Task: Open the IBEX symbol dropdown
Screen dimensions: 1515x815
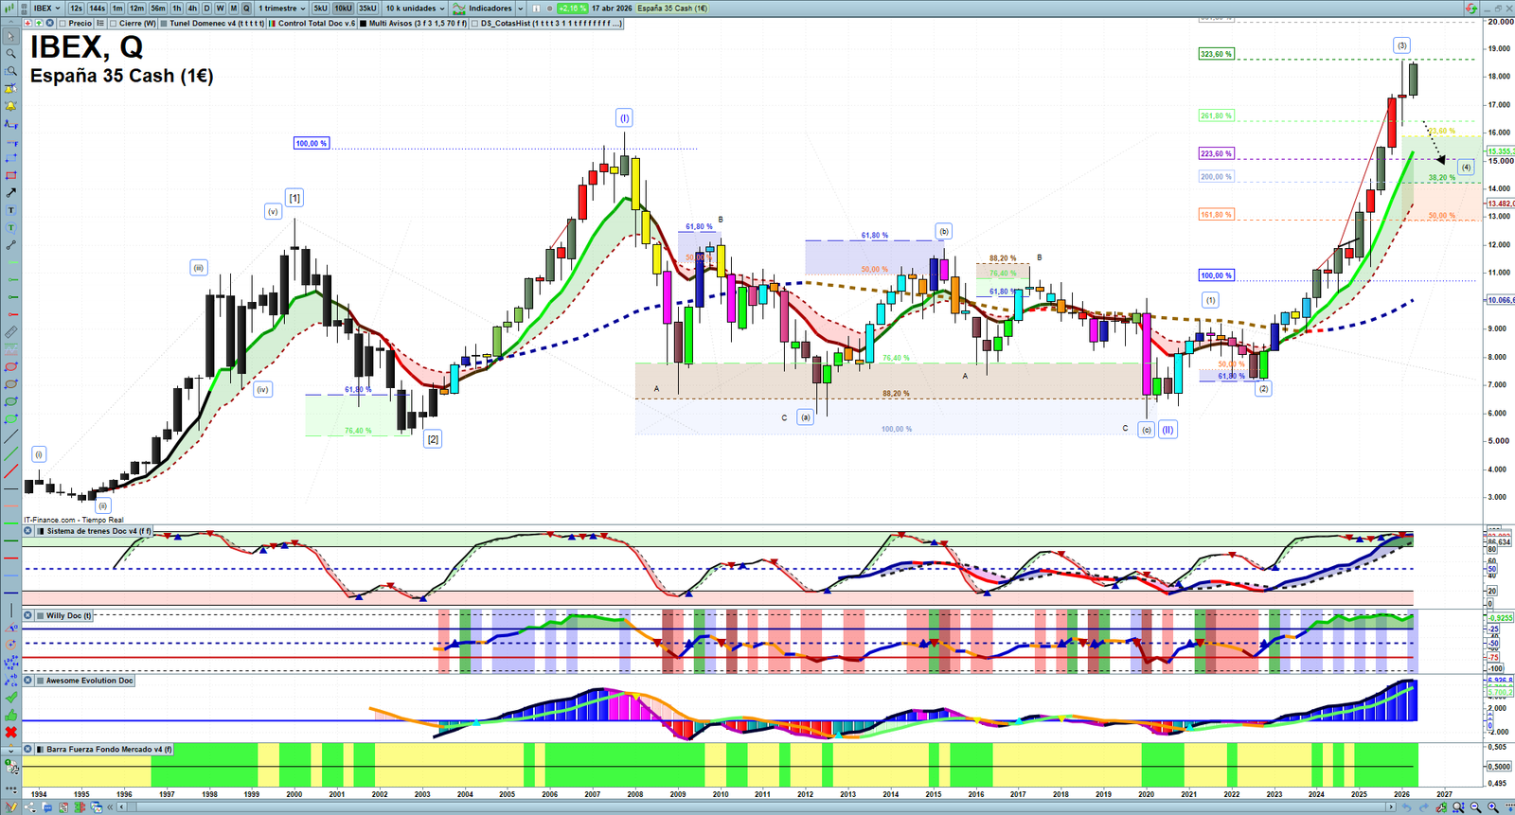Action: click(x=46, y=9)
